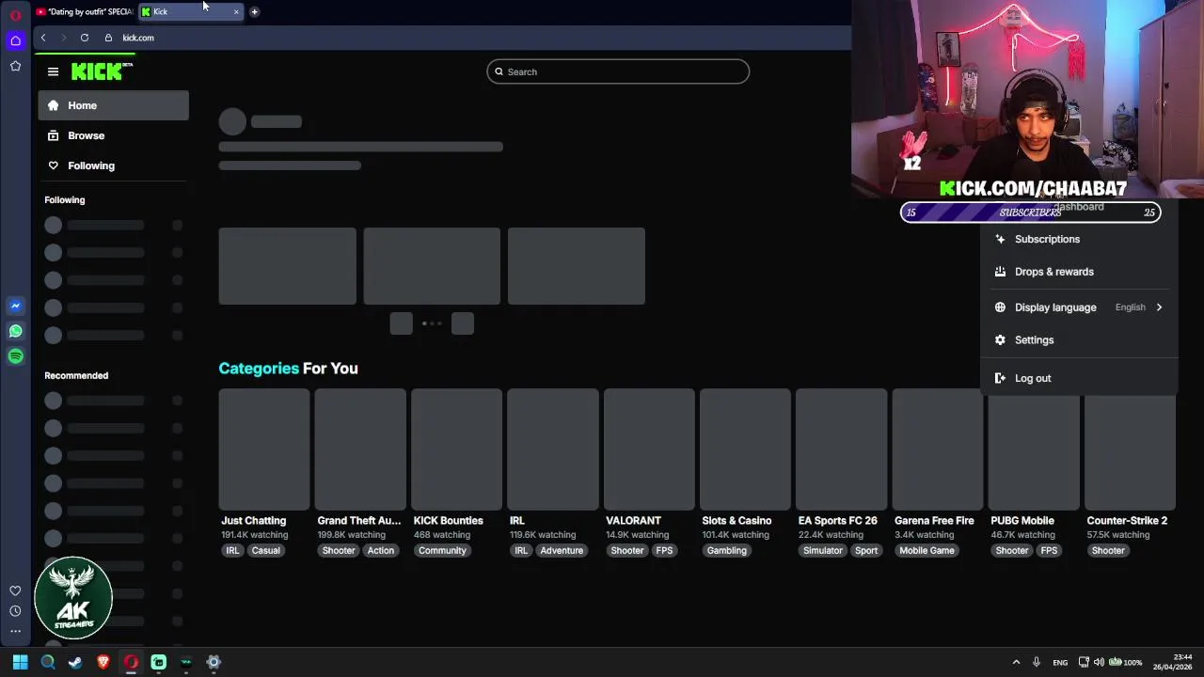Open Grand Theft Auto category title
The image size is (1204, 677).
coord(359,520)
